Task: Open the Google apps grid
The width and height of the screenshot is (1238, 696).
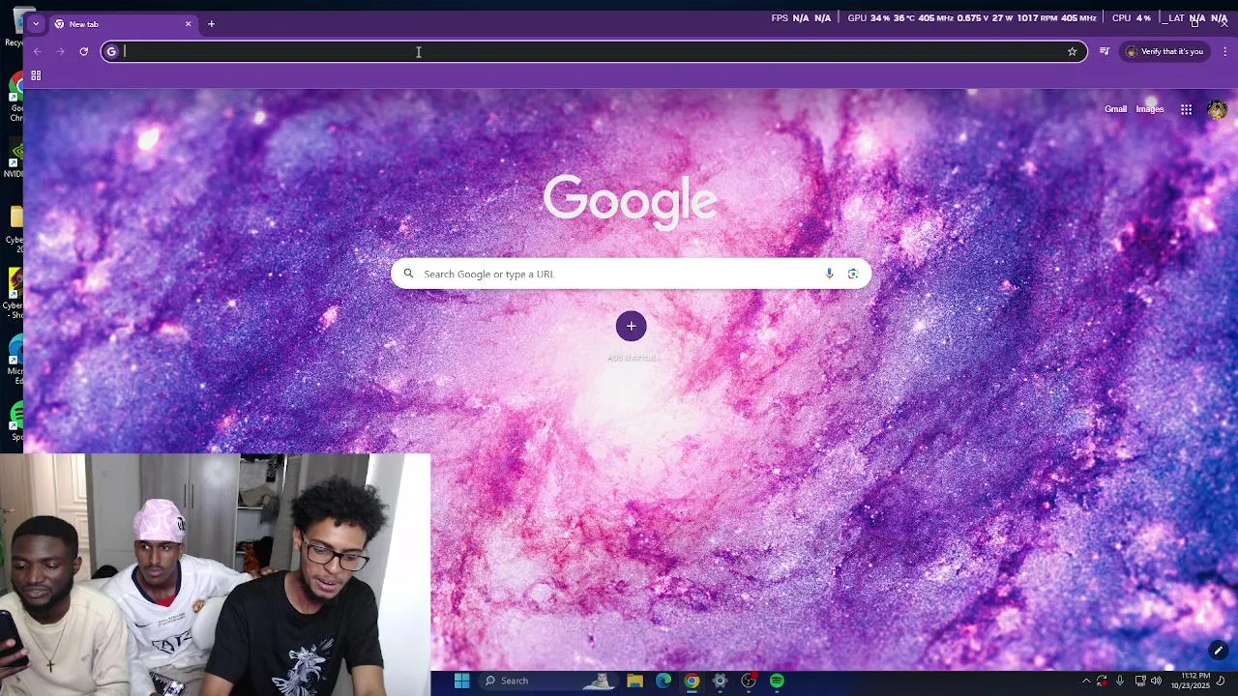Action: click(x=1186, y=109)
